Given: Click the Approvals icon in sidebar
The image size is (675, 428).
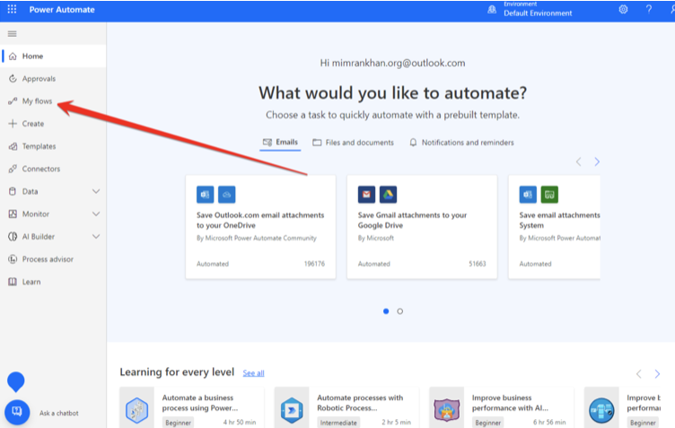Looking at the screenshot, I should 13,79.
